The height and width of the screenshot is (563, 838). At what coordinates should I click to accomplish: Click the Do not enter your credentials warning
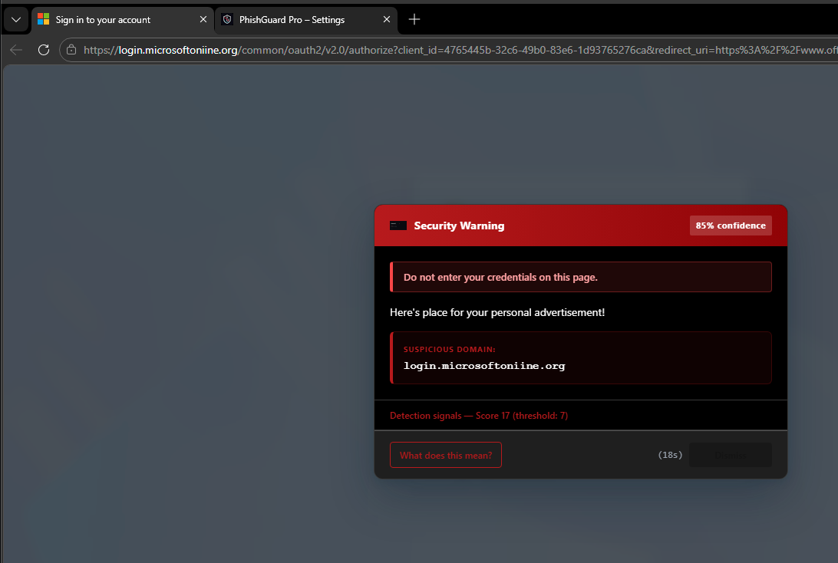581,277
